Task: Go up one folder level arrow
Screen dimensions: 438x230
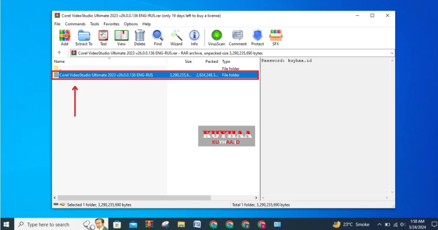Action: pyautogui.click(x=59, y=53)
